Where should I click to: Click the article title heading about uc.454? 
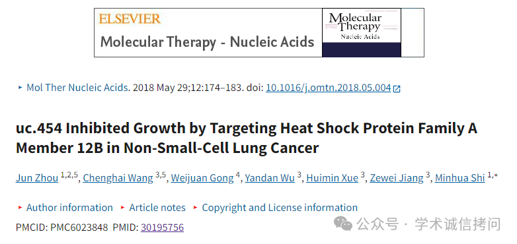point(247,138)
